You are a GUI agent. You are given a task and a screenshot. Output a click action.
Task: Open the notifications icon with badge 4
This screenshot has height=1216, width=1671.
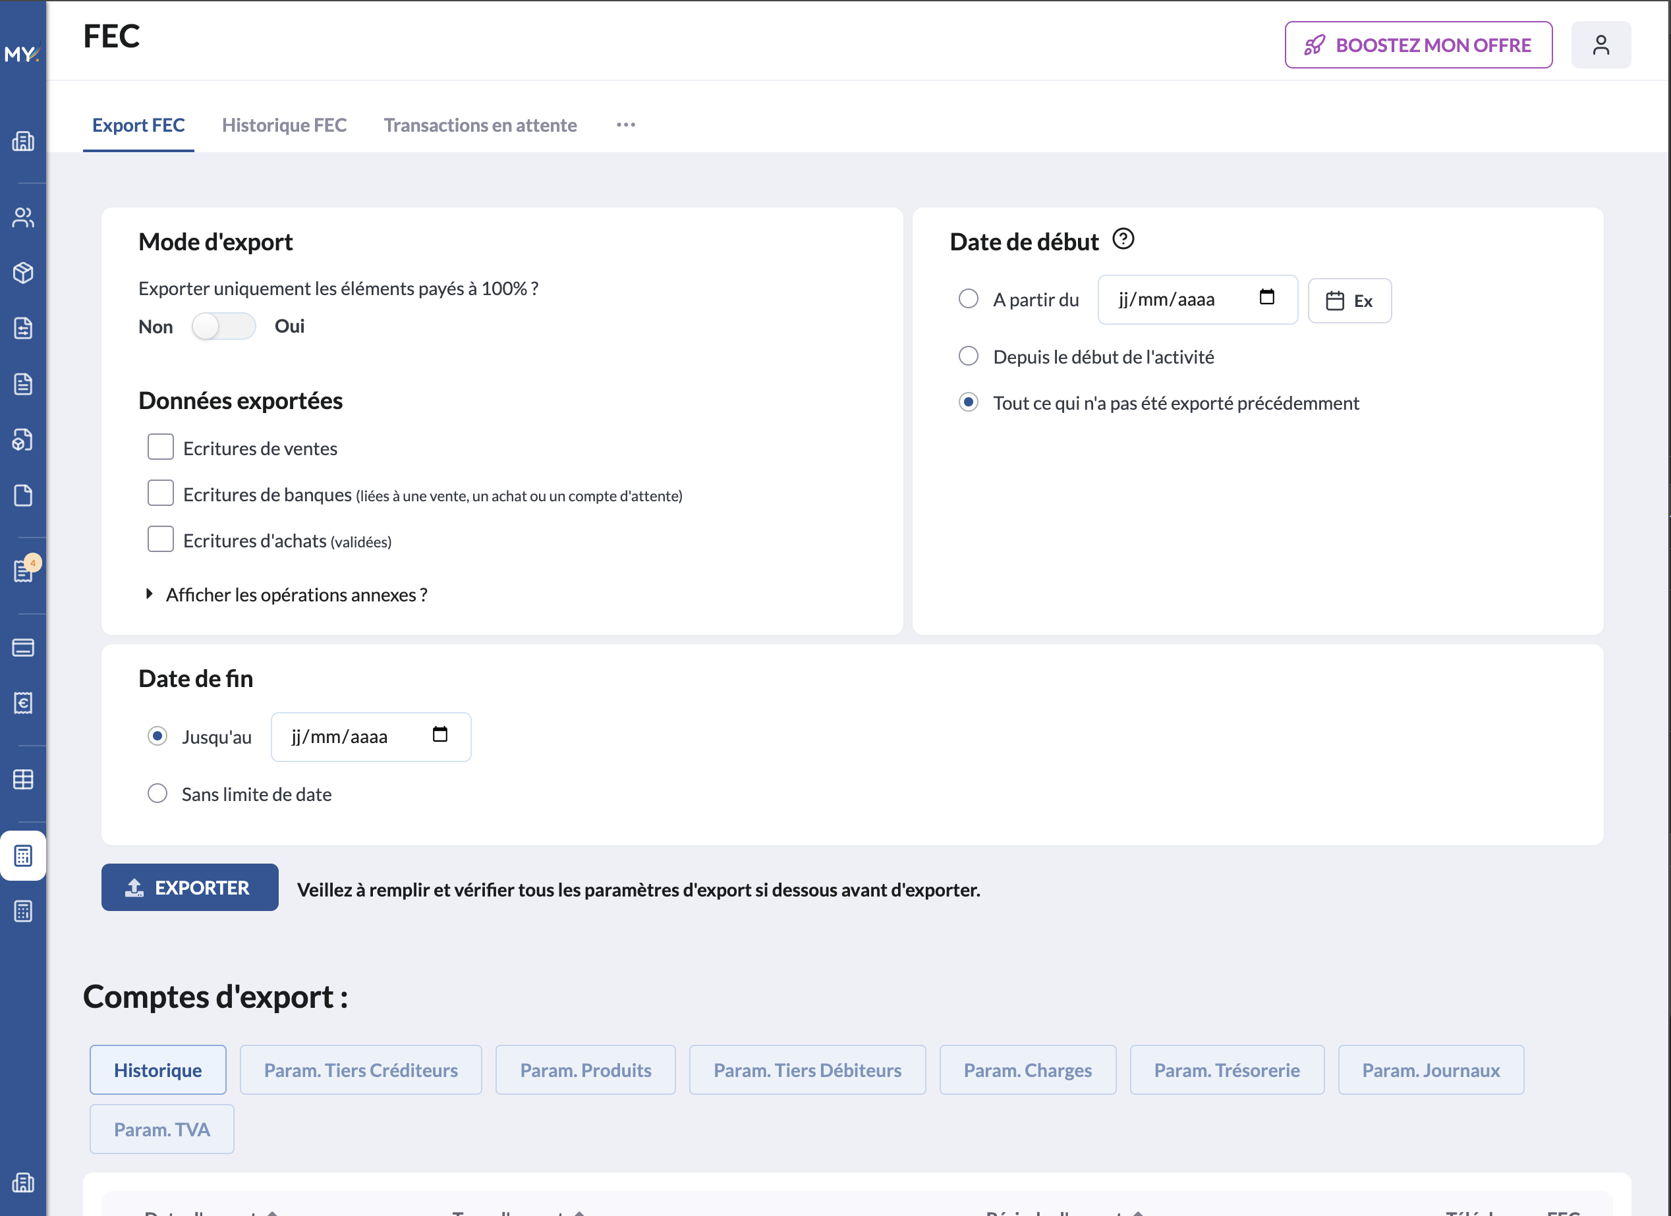point(23,571)
